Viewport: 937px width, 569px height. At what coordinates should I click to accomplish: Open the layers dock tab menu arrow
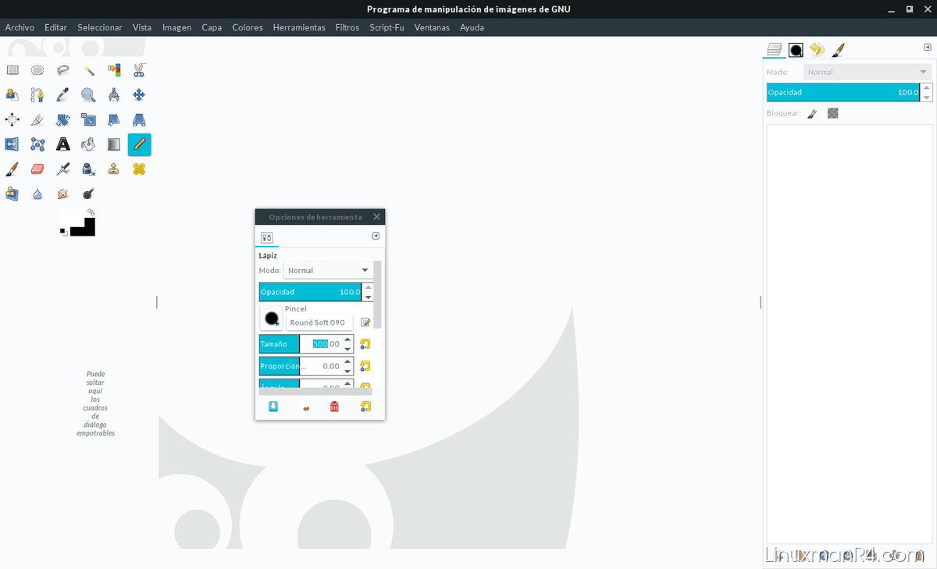click(x=927, y=48)
